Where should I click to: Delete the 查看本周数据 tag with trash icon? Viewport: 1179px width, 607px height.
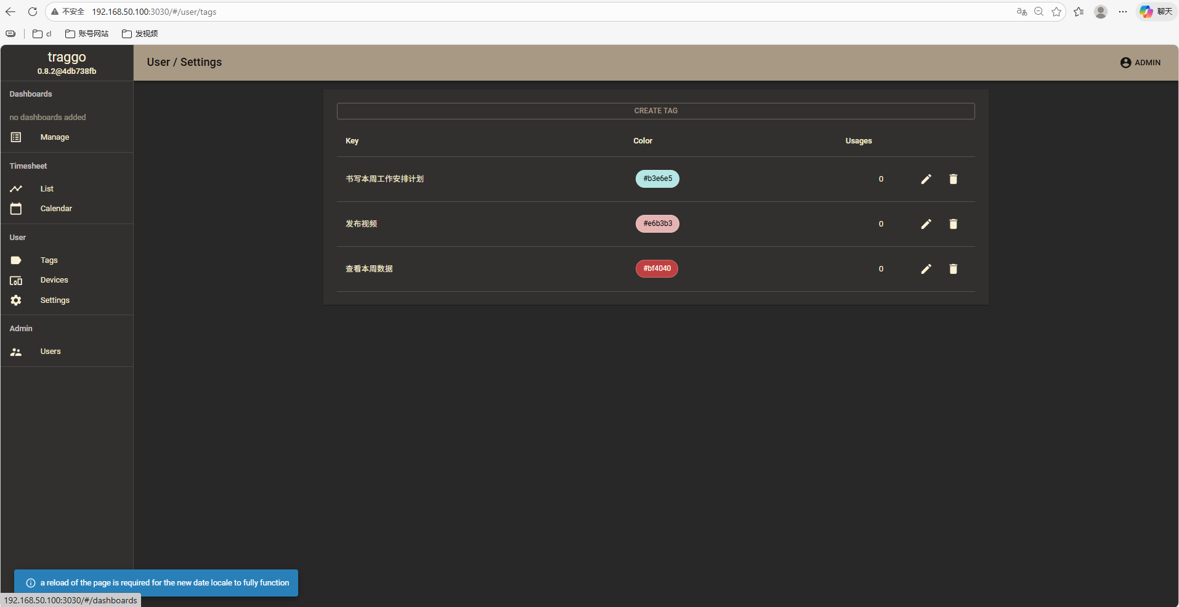pos(953,269)
